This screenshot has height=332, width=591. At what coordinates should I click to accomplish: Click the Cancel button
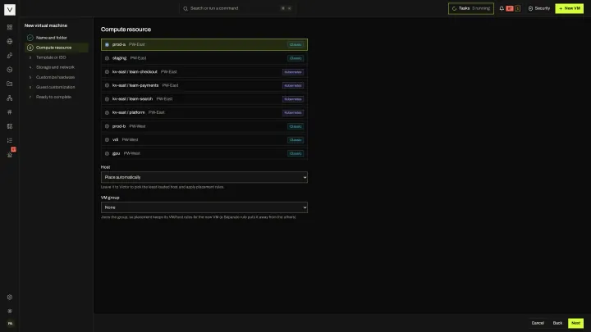538,323
